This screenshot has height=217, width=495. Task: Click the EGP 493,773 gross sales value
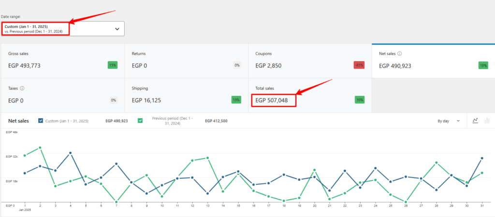pyautogui.click(x=24, y=66)
